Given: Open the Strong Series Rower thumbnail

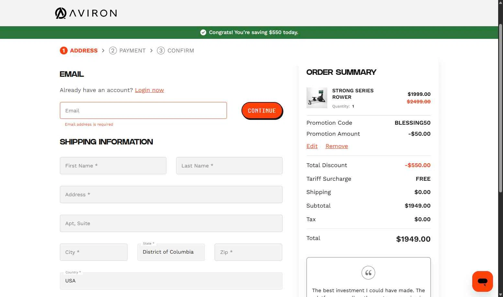Looking at the screenshot, I should tap(317, 98).
